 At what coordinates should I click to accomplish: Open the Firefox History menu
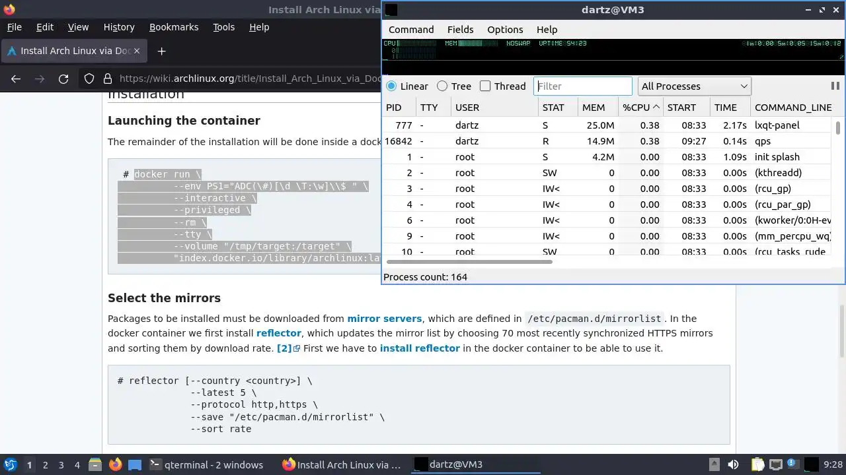[x=119, y=27]
